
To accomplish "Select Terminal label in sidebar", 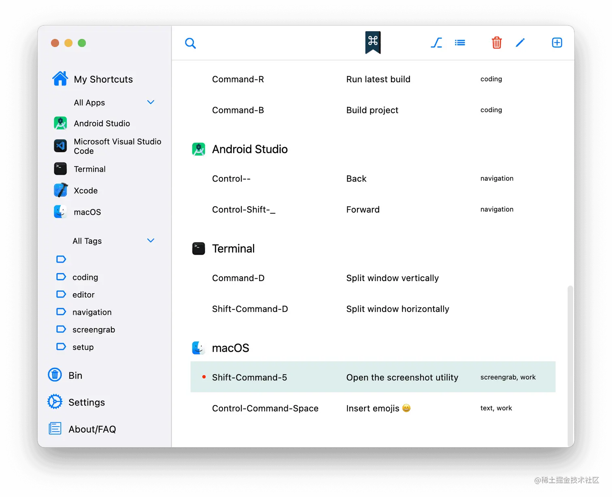I will click(x=89, y=169).
